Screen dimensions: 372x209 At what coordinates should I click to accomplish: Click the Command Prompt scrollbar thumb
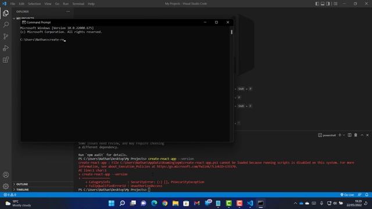pyautogui.click(x=231, y=32)
